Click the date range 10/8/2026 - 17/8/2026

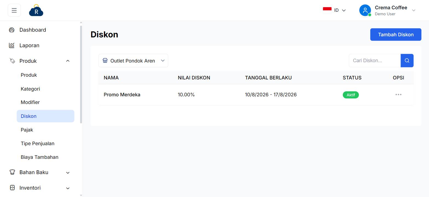point(271,95)
